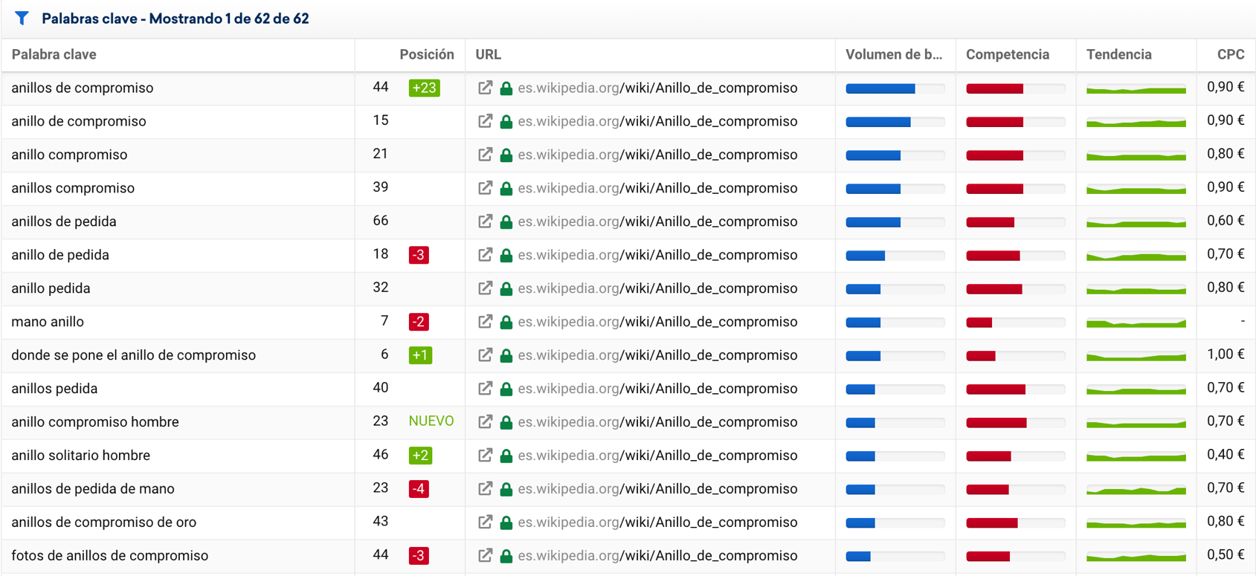Click the green padlock in 'mano anillo' row
The height and width of the screenshot is (576, 1256).
tap(506, 323)
